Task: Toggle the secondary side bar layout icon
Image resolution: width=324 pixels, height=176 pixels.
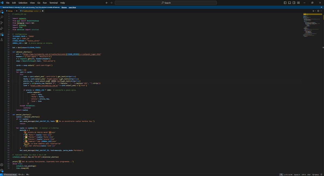Action: pos(294,3)
